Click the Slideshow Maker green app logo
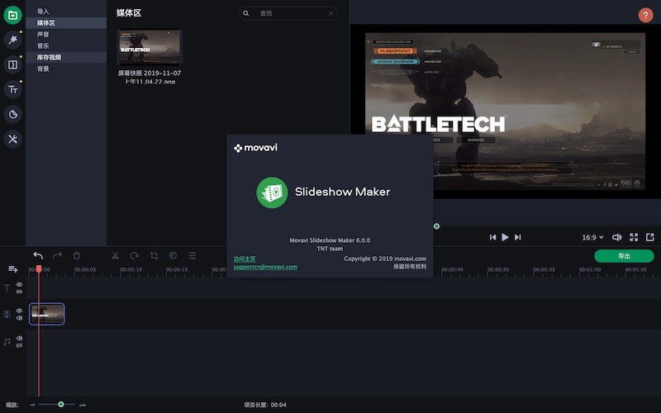This screenshot has height=413, width=661. [272, 192]
